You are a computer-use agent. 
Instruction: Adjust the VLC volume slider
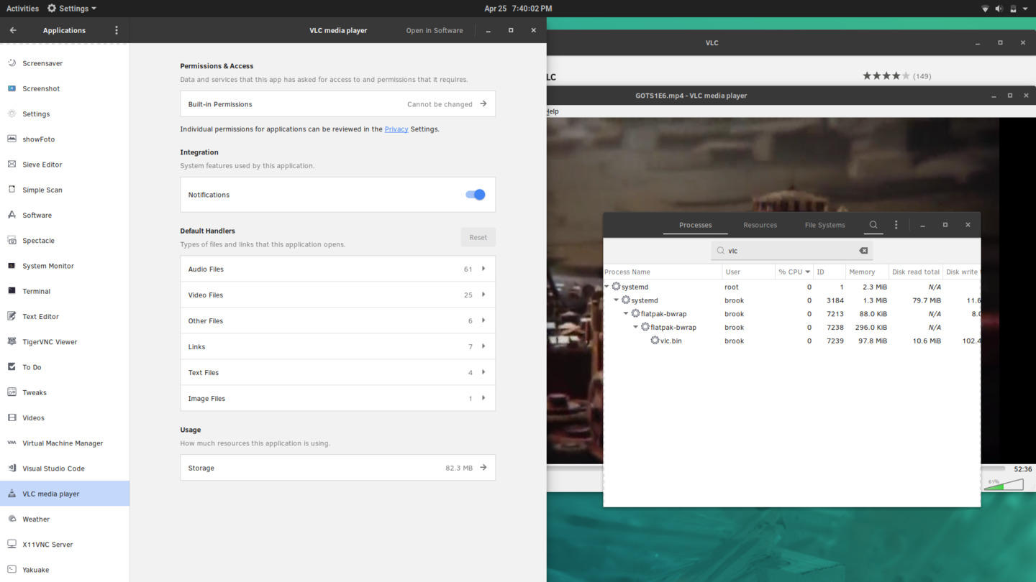pos(1004,484)
